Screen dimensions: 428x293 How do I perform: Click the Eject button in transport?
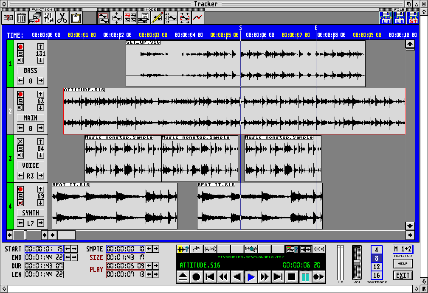[x=183, y=277]
